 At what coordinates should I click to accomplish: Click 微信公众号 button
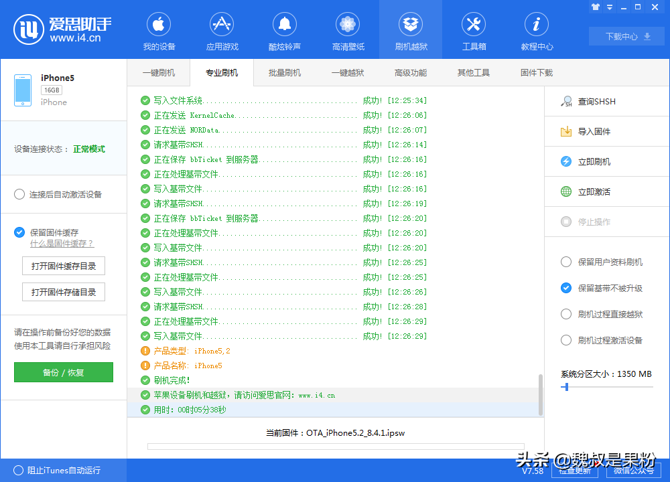coord(634,471)
